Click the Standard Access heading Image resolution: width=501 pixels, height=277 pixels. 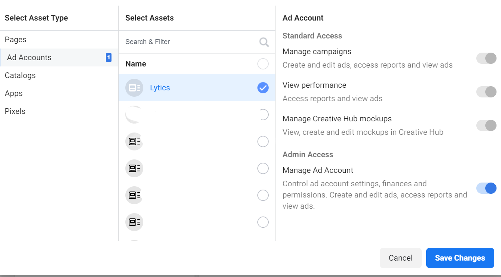(312, 36)
